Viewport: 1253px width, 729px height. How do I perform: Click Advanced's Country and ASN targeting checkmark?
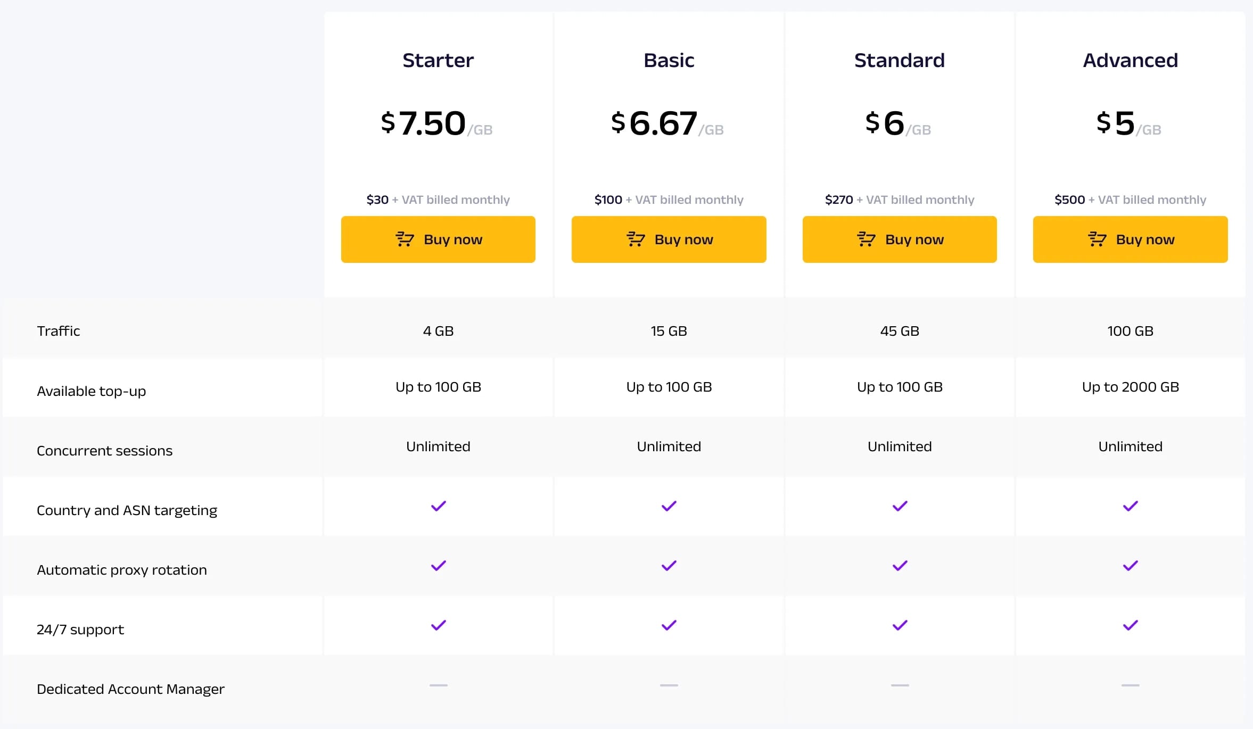1130,506
